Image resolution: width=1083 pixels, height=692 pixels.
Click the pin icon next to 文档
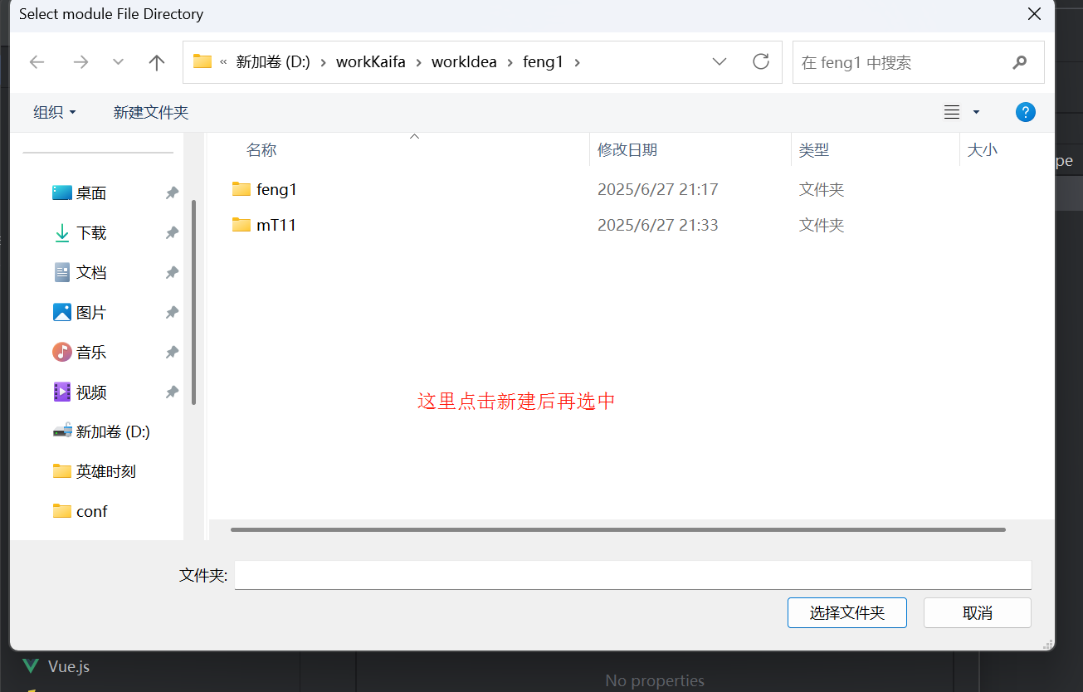(x=172, y=273)
